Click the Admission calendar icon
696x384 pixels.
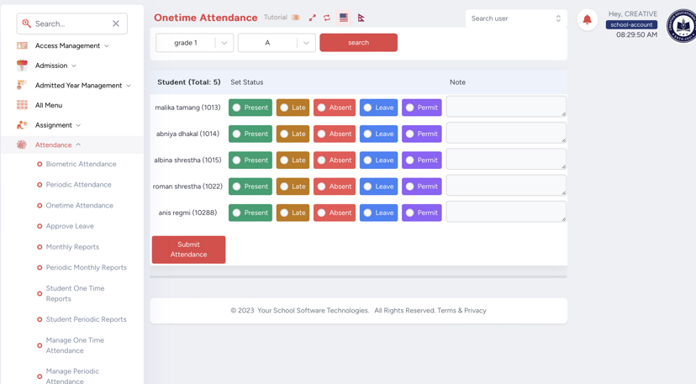22,66
